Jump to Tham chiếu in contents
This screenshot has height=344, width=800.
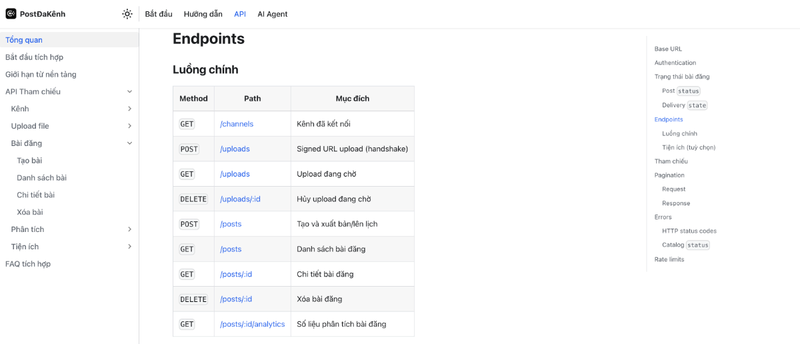(671, 161)
